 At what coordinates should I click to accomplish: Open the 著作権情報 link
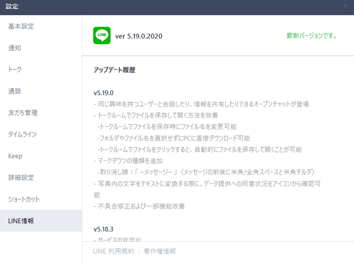pyautogui.click(x=160, y=251)
